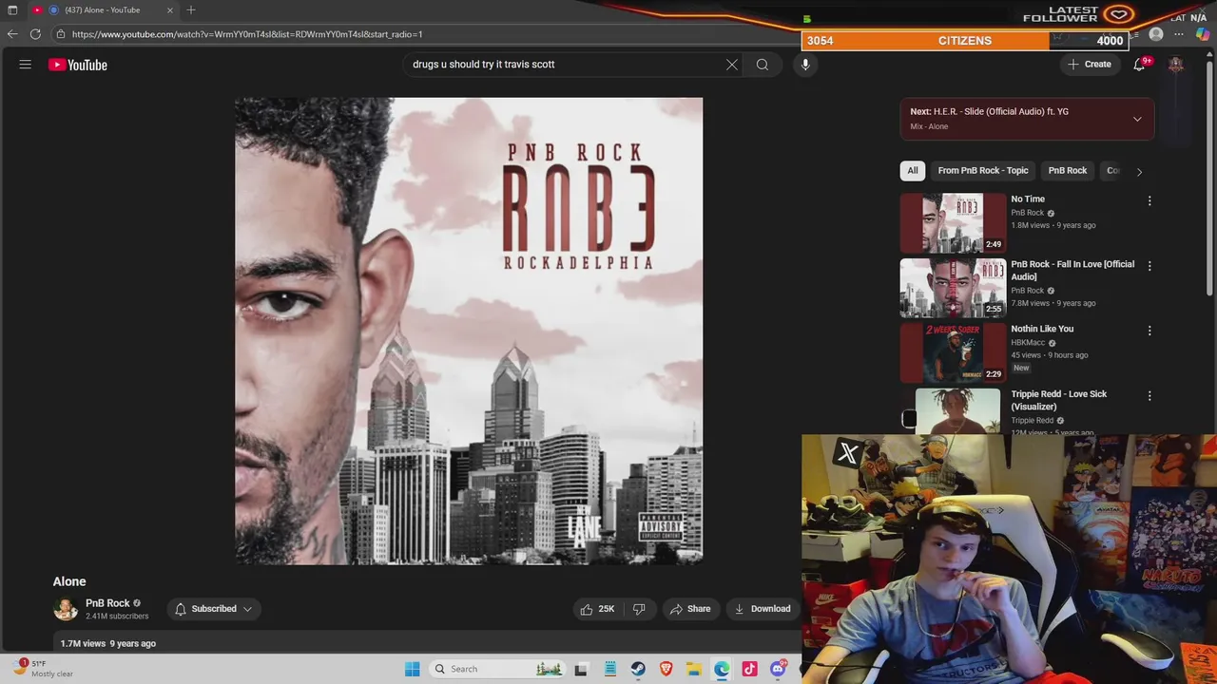Open more options for No Time
The width and height of the screenshot is (1217, 684).
[x=1149, y=200]
